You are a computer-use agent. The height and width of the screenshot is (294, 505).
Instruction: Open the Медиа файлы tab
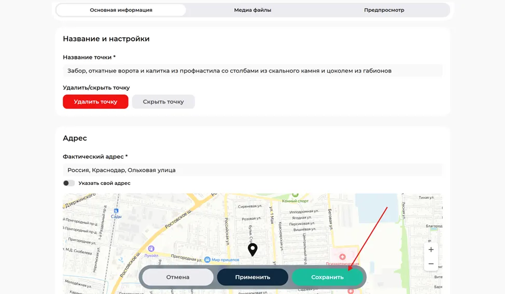tap(252, 10)
